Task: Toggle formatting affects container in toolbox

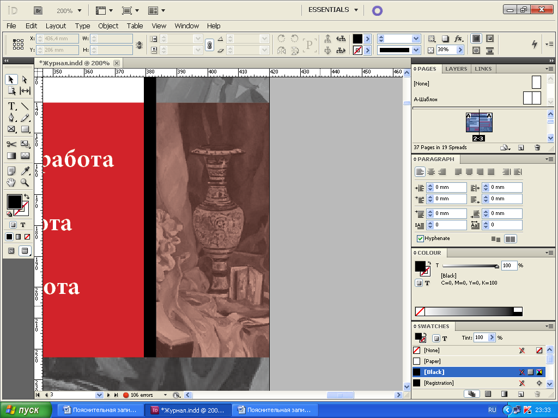Action: 13,225
